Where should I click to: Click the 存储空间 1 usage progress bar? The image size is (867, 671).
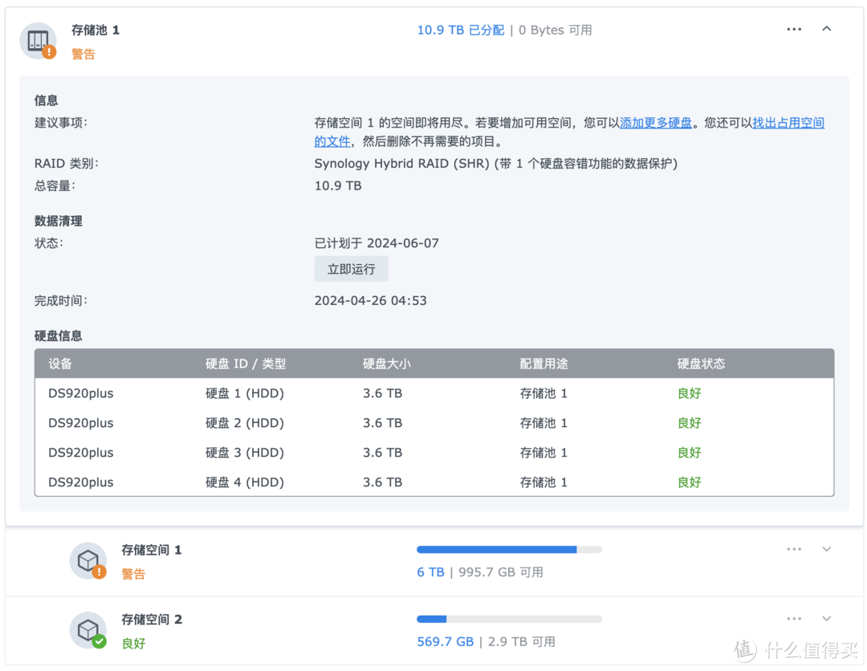(x=508, y=549)
